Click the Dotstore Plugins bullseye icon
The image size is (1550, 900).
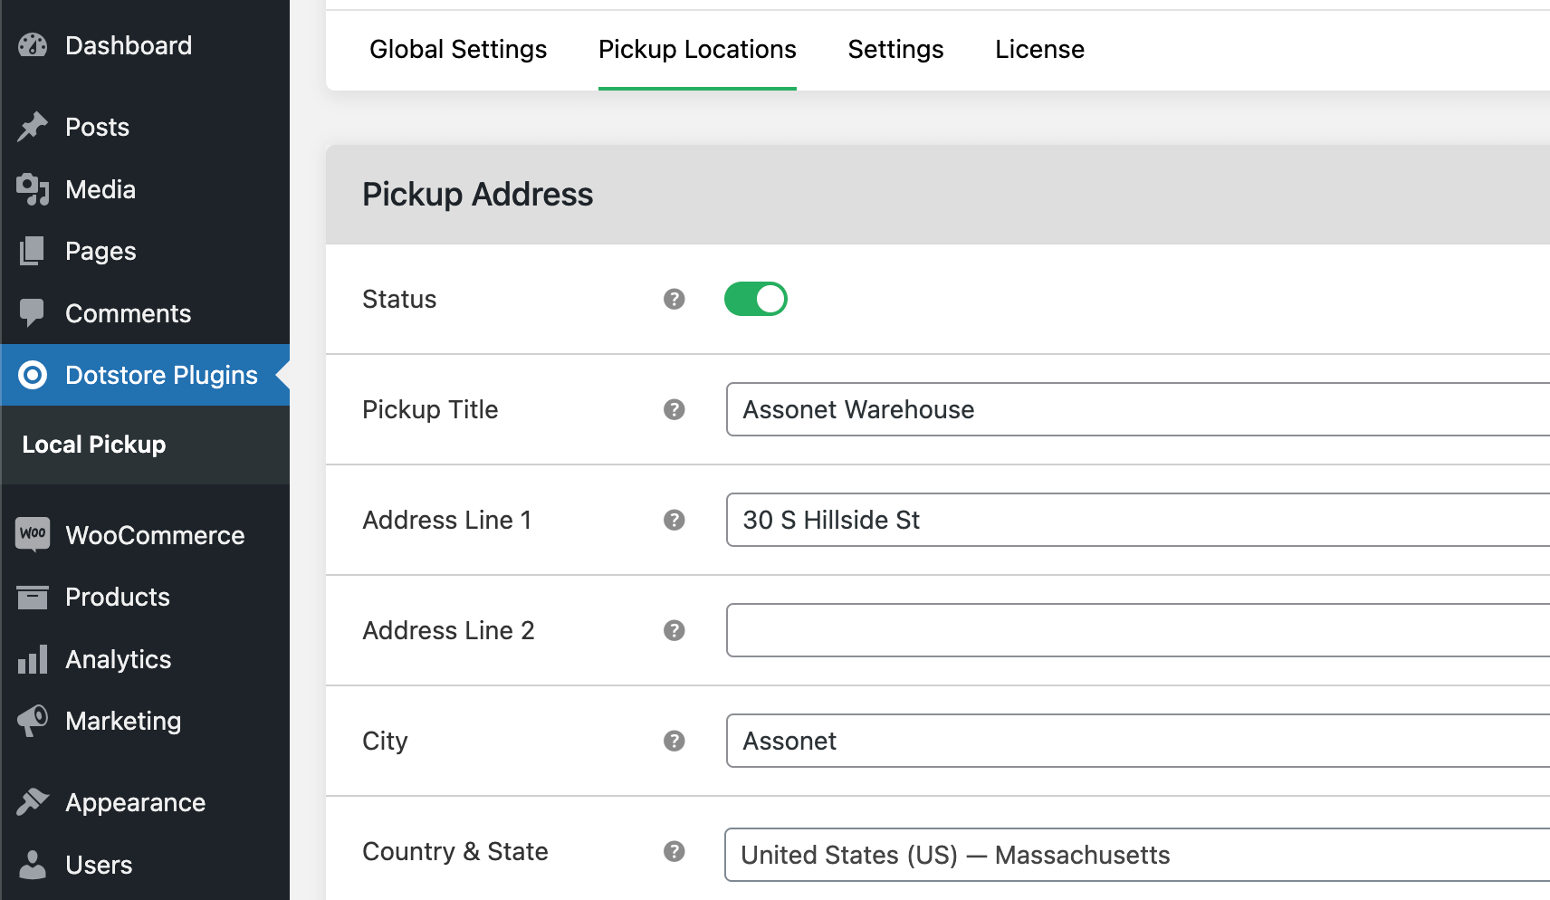click(33, 375)
